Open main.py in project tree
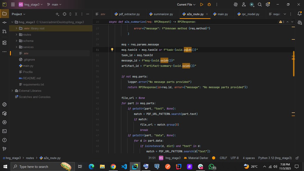The image size is (304, 171). [26, 66]
